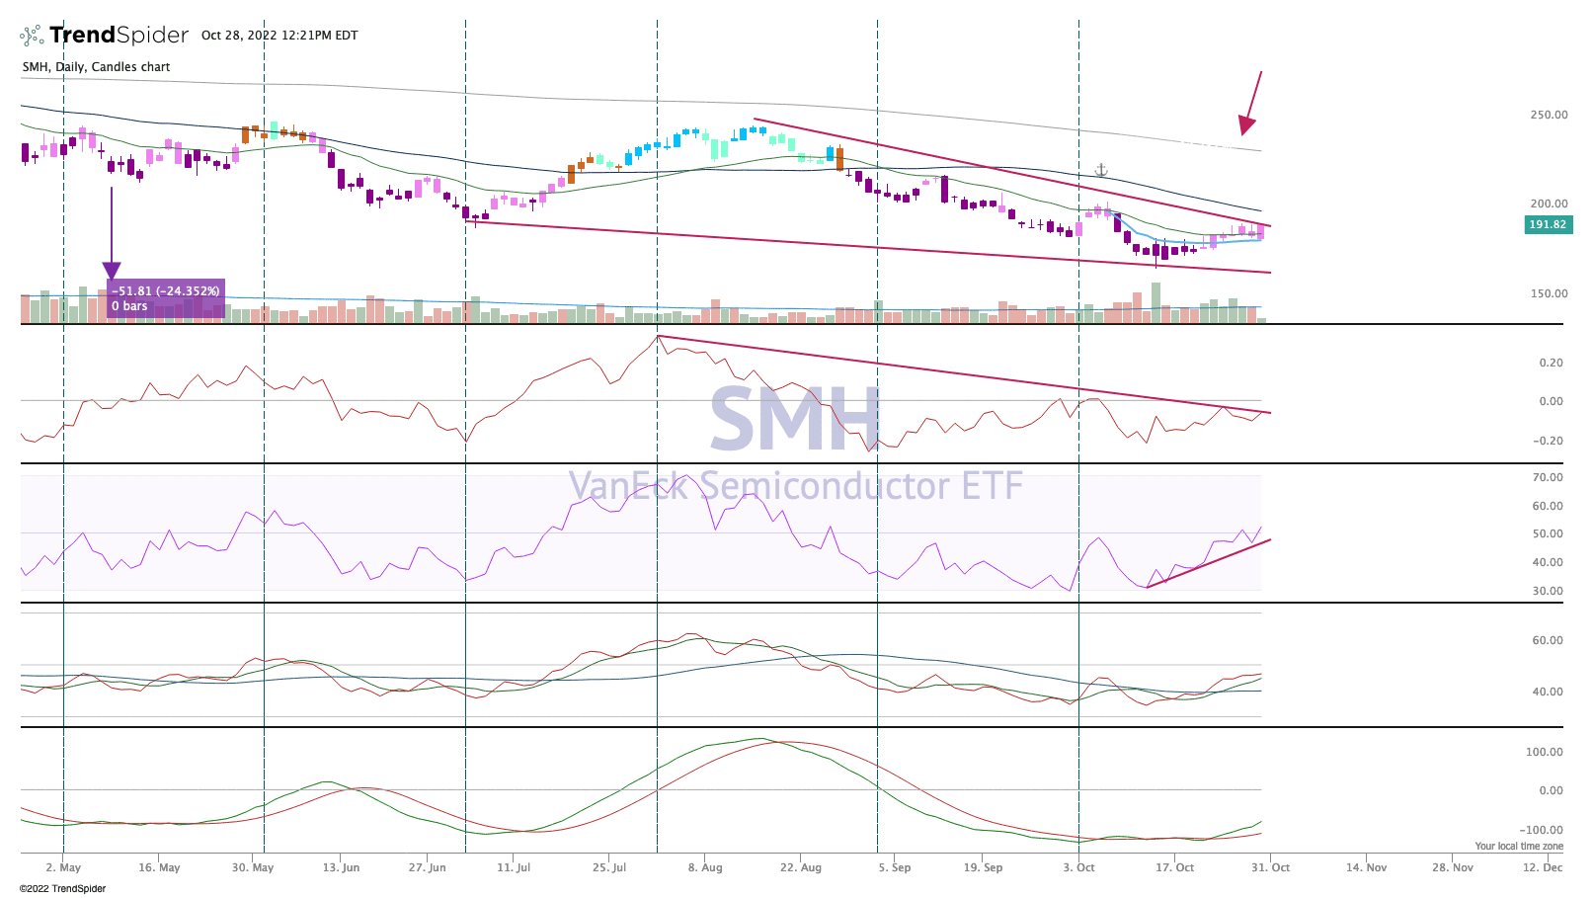The height and width of the screenshot is (898, 1593).
Task: Click the ©2022 TrendSpider copyright text
Action: tap(62, 888)
